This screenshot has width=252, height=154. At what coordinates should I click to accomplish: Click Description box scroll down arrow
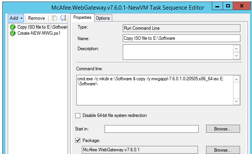click(236, 56)
